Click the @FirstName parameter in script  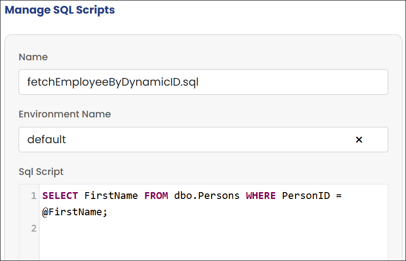tap(74, 212)
